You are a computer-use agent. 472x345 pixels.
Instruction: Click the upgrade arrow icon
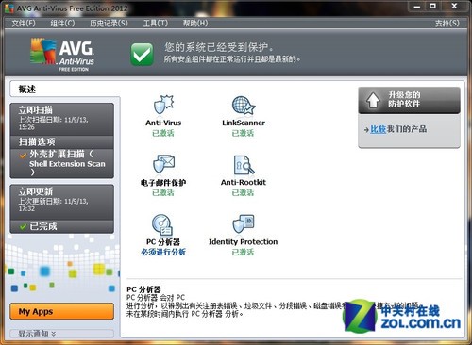(373, 100)
